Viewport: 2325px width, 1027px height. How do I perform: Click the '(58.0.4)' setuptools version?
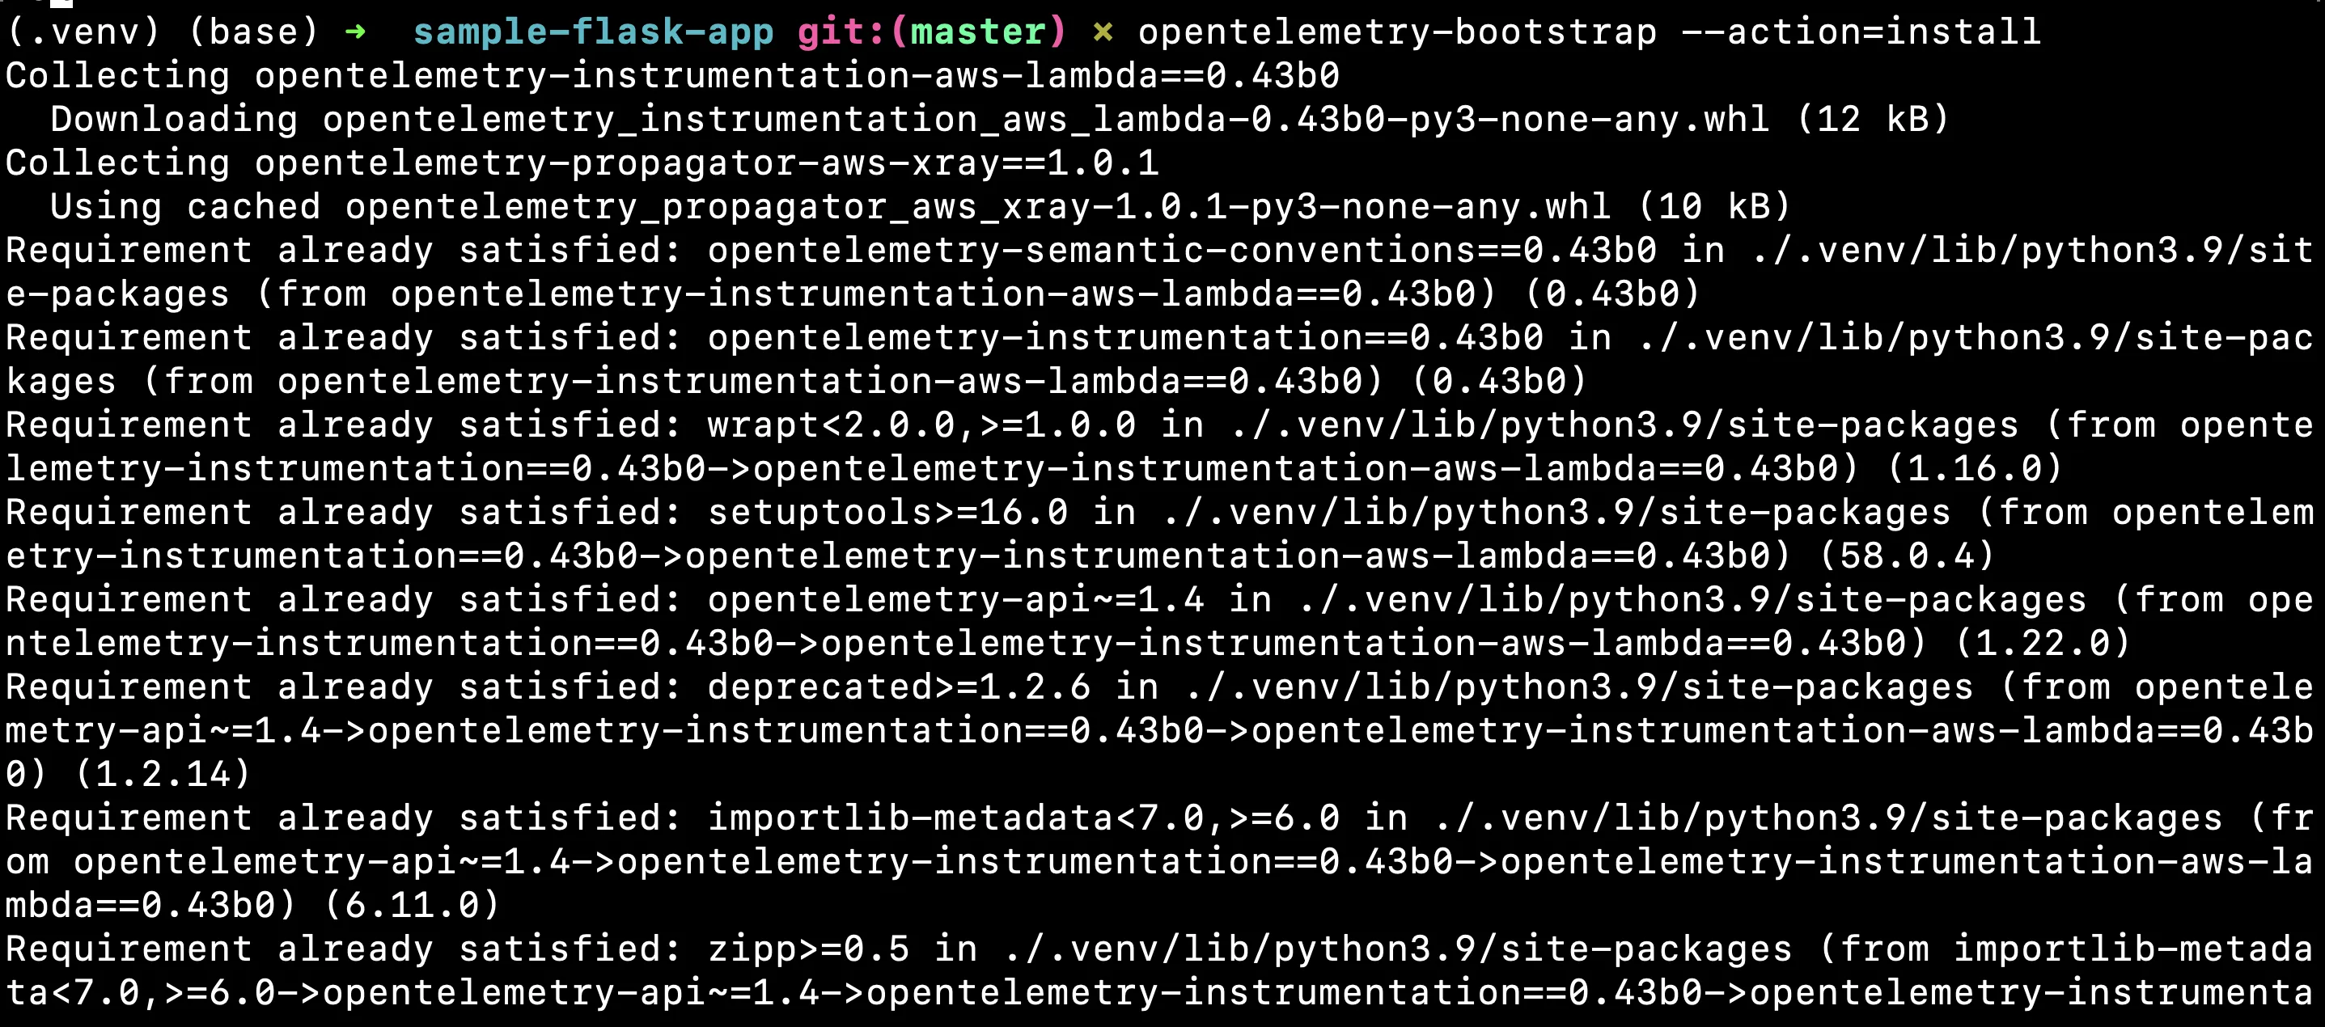click(1906, 556)
